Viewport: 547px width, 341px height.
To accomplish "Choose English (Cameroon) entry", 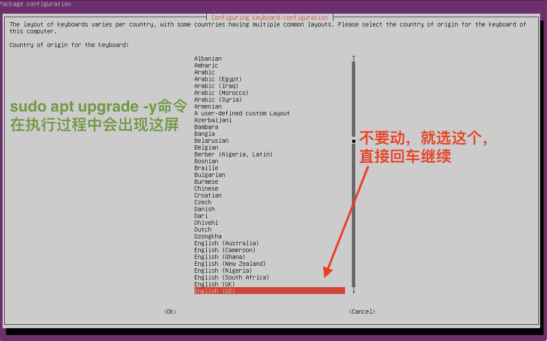I will coord(225,250).
